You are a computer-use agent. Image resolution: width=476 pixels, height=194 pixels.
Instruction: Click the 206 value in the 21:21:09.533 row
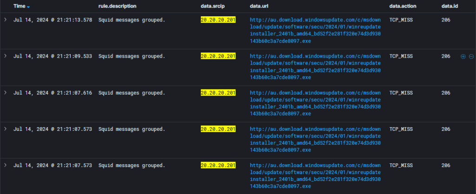[446, 57]
